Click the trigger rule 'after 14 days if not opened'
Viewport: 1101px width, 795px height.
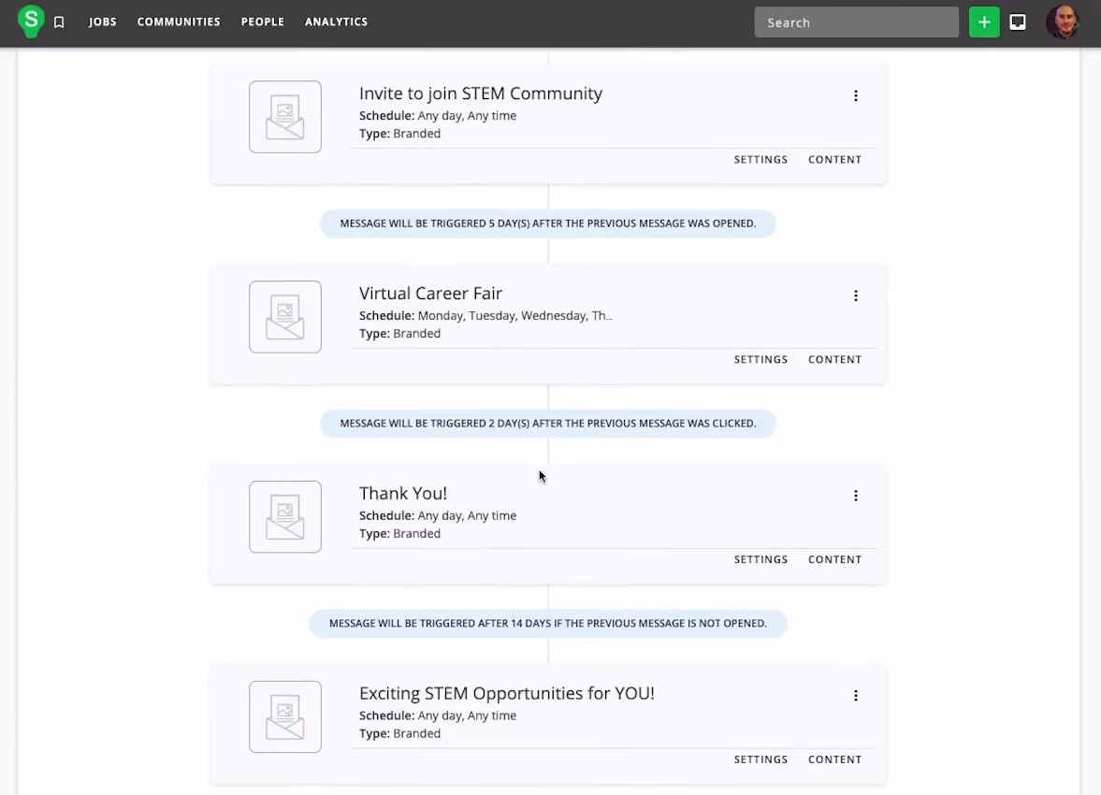click(547, 623)
